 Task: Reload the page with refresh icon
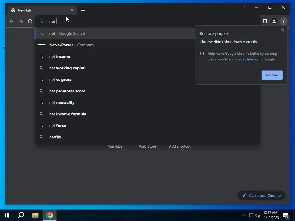(x=30, y=21)
